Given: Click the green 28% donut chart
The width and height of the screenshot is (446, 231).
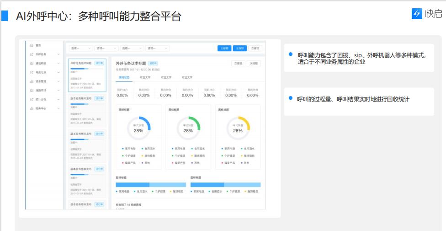Looking at the screenshot, I should (188, 128).
